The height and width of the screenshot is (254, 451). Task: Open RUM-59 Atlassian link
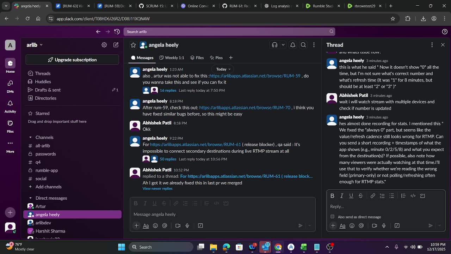coord(255,76)
